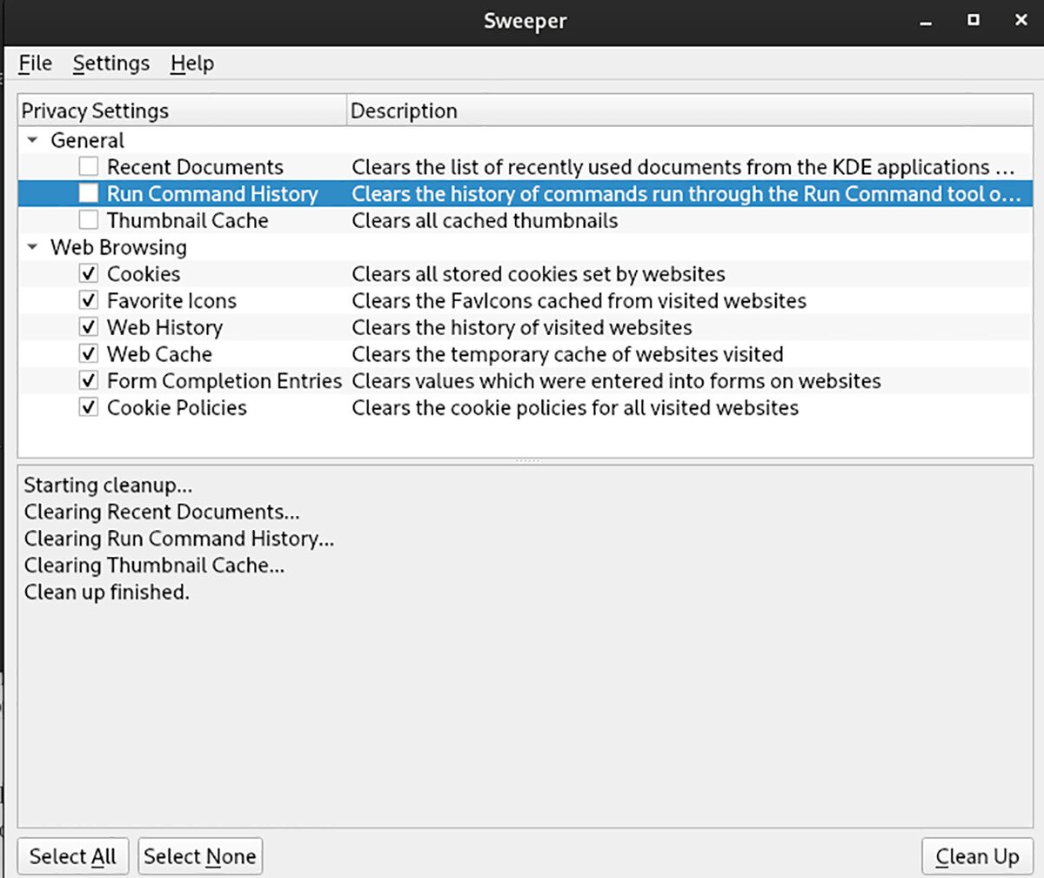Uncheck the Cookies option
This screenshot has width=1044, height=878.
click(x=88, y=273)
